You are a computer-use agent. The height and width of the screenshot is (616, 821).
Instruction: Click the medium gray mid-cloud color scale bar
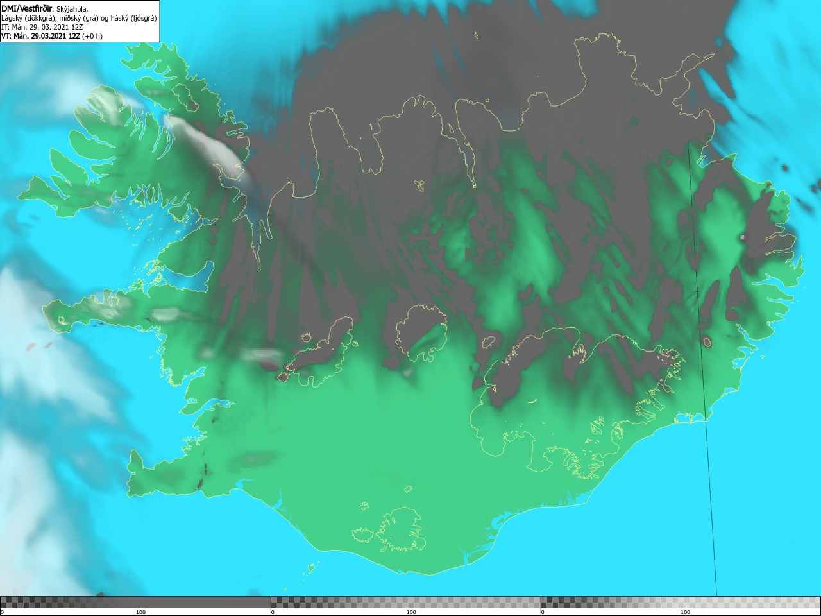pyautogui.click(x=406, y=603)
